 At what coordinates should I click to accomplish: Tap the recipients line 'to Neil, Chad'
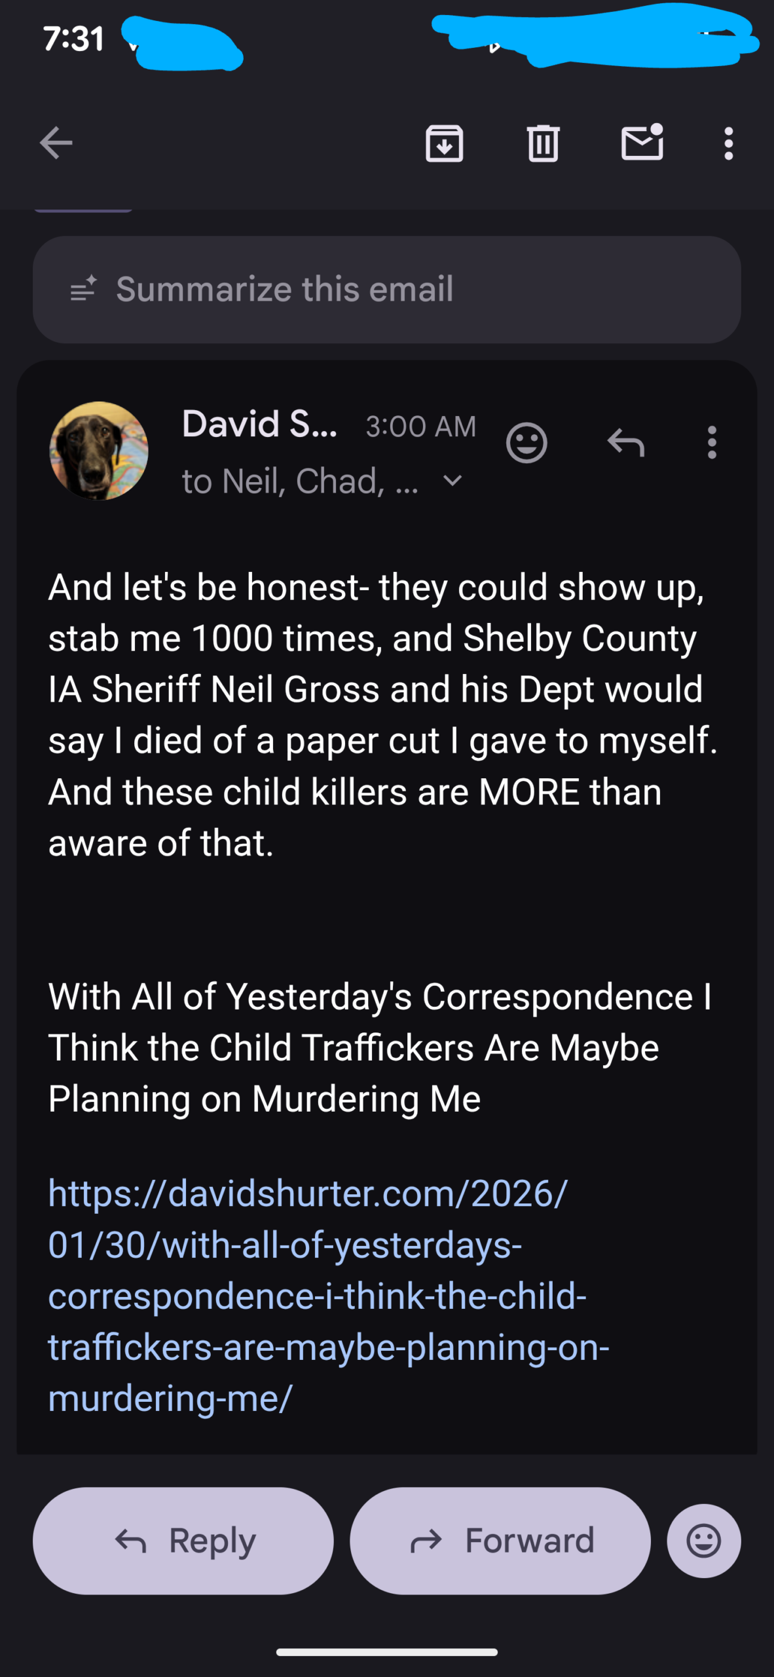[299, 481]
